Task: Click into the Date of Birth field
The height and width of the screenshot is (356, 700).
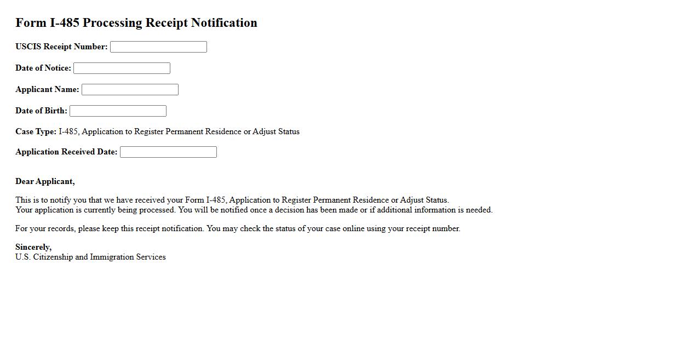Action: [118, 111]
